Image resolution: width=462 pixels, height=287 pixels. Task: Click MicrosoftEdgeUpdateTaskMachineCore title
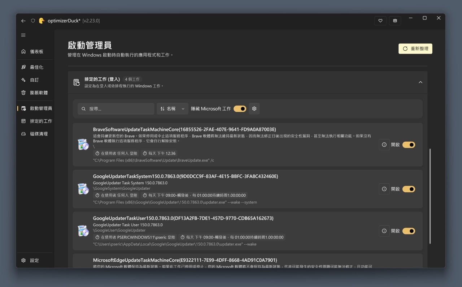click(185, 260)
